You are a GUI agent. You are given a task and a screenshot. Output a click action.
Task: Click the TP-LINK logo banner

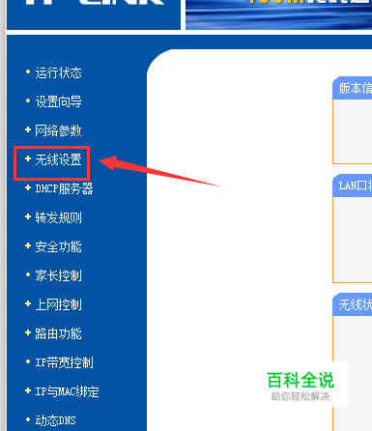tap(94, 14)
